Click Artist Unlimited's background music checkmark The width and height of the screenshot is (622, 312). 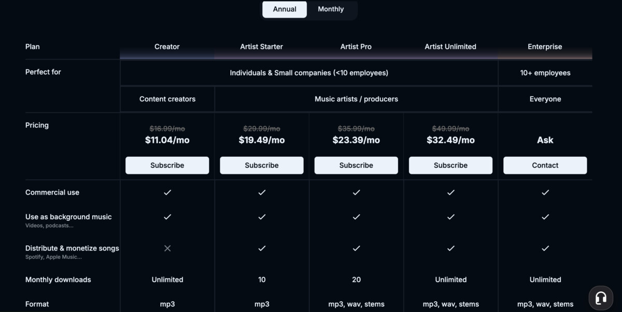tap(450, 217)
